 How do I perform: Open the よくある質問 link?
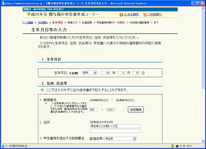[131, 14]
